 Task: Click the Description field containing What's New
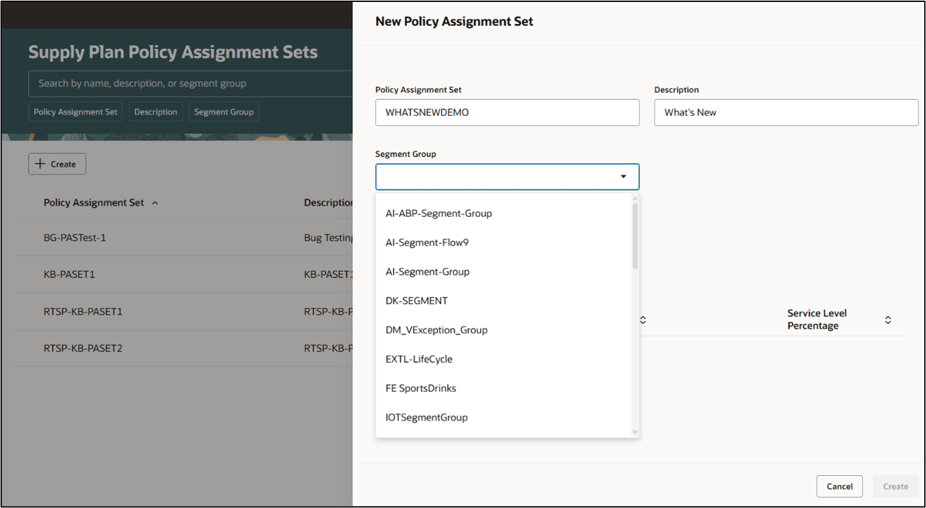pos(786,112)
